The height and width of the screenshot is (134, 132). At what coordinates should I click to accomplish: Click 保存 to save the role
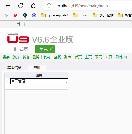pyautogui.click(x=6, y=57)
